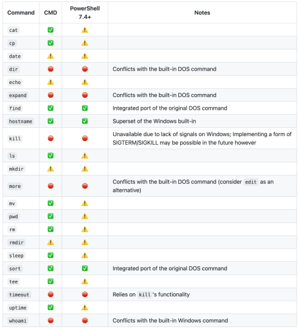Click the sleep command name label
299x329 pixels.
tap(16, 256)
